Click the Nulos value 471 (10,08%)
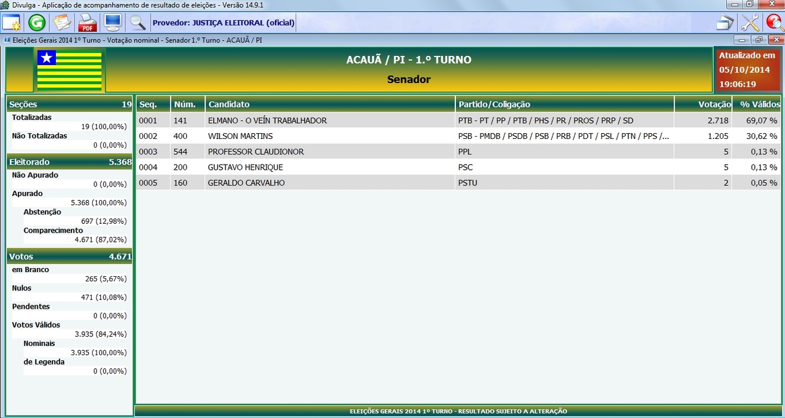This screenshot has width=785, height=418. click(x=104, y=297)
